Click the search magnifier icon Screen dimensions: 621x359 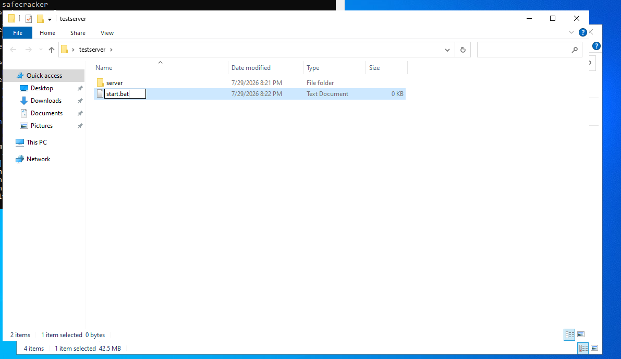point(575,50)
